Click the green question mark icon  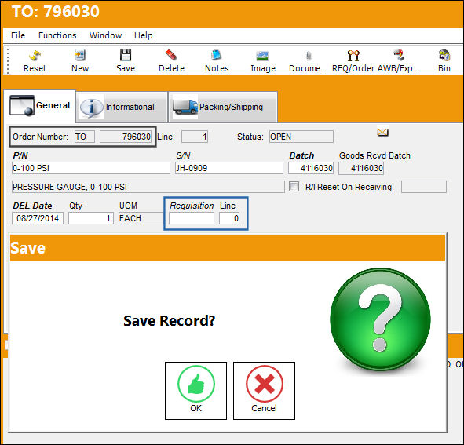pos(380,319)
